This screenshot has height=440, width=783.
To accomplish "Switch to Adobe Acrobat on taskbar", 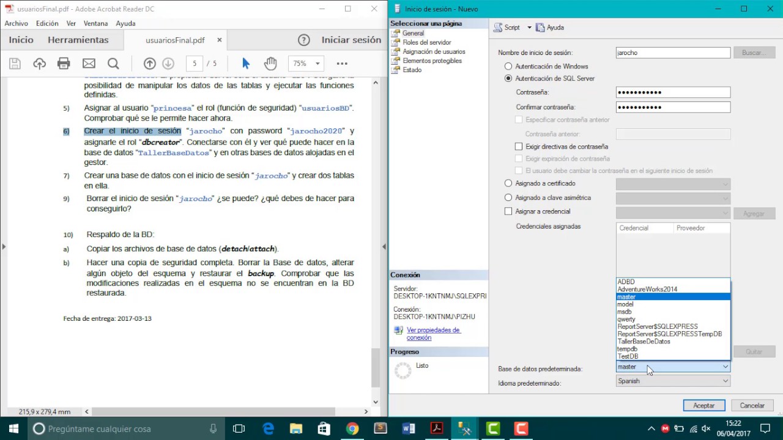I will 437,429.
